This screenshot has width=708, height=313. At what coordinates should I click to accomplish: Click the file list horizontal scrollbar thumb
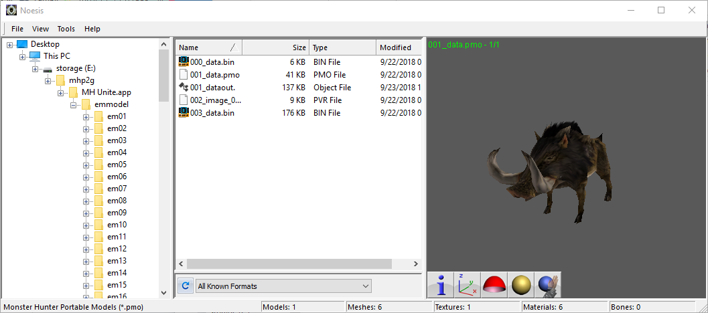point(289,264)
